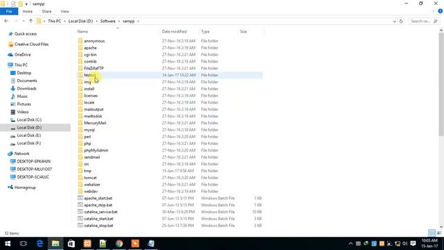Screen dimensions: 444x250
Task: Click the search magnifier icon
Action: pos(436,22)
